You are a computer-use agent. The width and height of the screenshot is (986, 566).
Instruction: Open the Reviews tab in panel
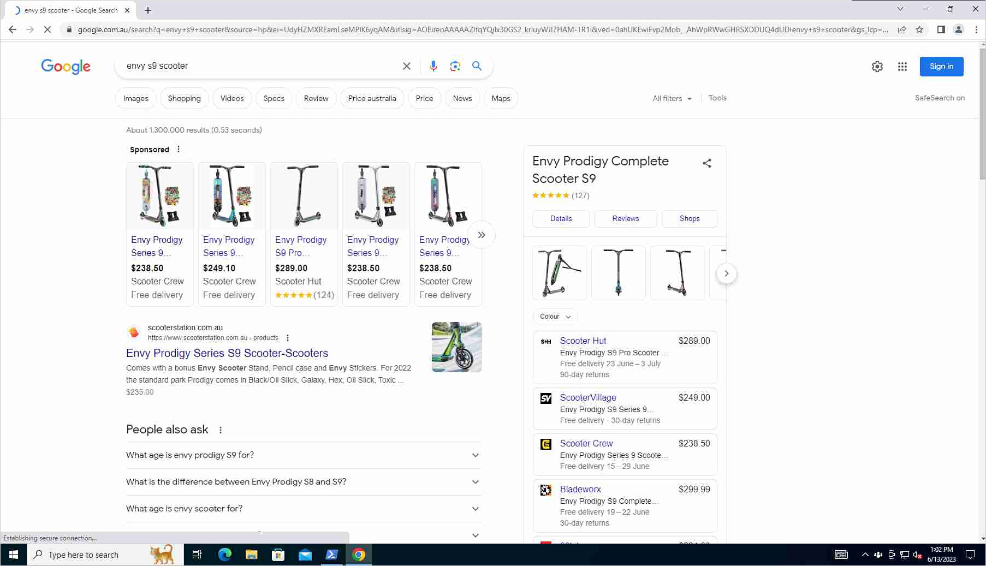coord(626,218)
